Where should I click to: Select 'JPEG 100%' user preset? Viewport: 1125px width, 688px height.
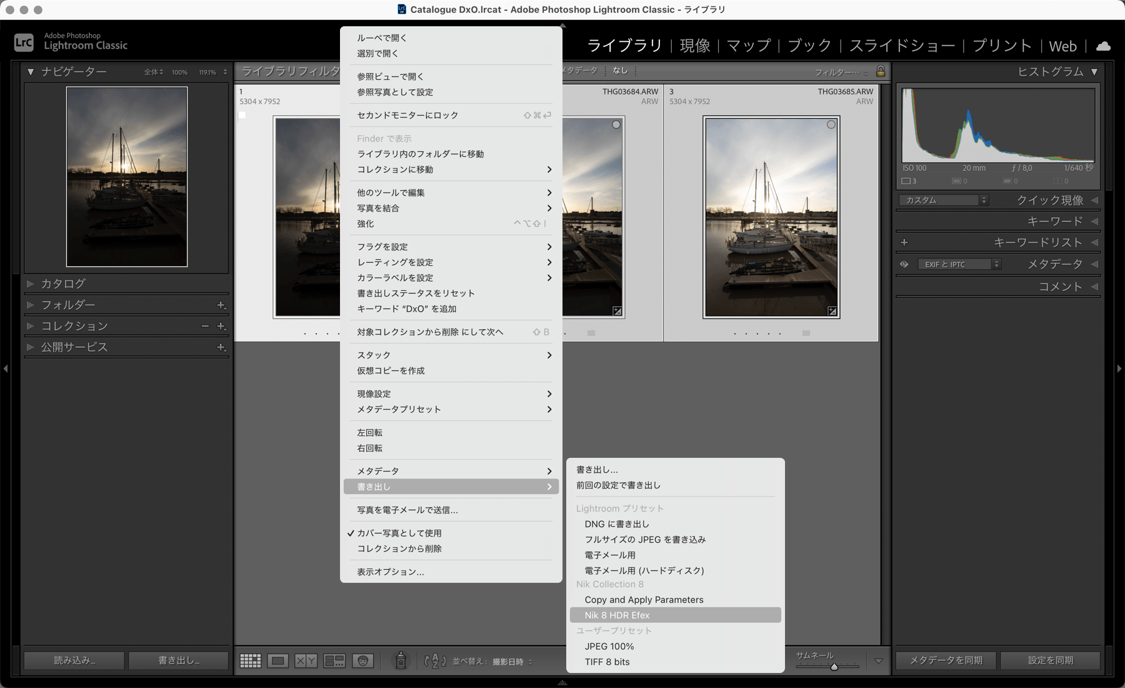(x=676, y=647)
